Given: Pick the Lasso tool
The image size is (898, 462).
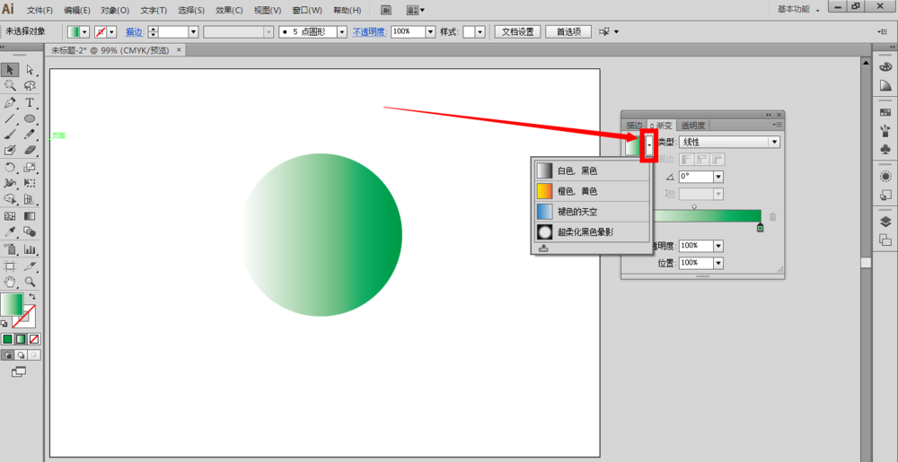Looking at the screenshot, I should [x=30, y=86].
